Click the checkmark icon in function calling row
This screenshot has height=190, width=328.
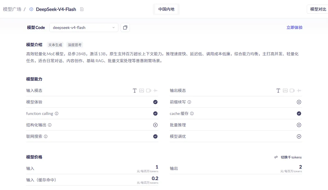point(155,113)
